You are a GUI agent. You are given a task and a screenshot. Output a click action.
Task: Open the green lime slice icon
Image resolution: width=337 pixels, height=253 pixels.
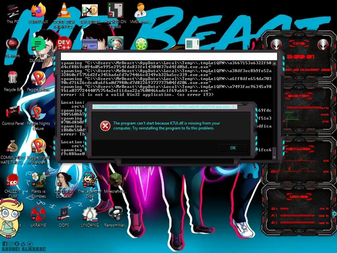point(141,44)
